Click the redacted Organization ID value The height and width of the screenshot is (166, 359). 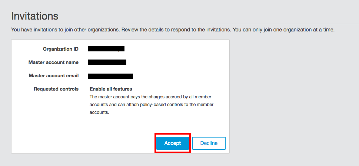[106, 48]
